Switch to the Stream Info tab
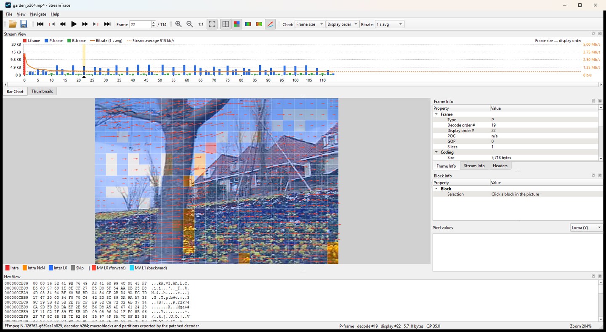The width and height of the screenshot is (606, 332). (474, 166)
